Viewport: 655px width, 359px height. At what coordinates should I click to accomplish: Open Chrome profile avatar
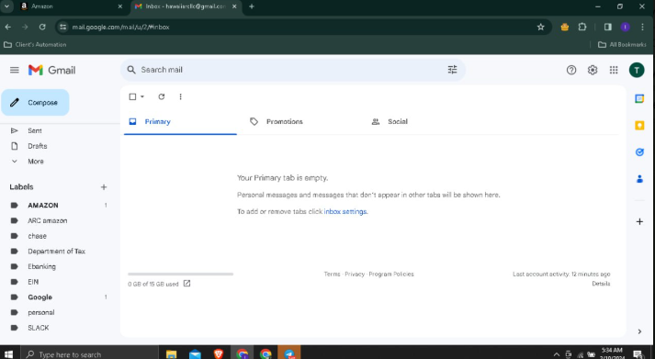(625, 28)
